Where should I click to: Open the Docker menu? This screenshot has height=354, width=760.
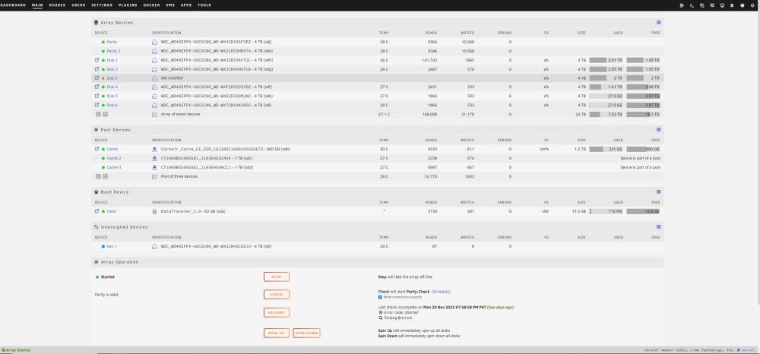[x=152, y=5]
